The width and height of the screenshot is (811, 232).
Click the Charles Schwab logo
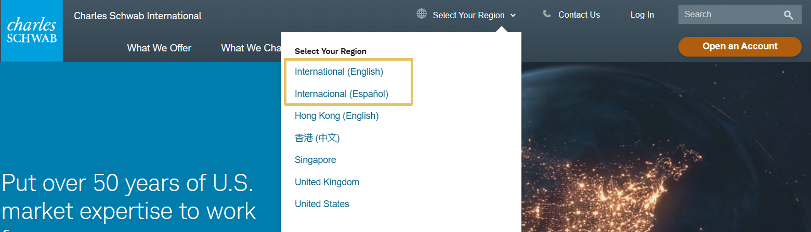(x=31, y=31)
